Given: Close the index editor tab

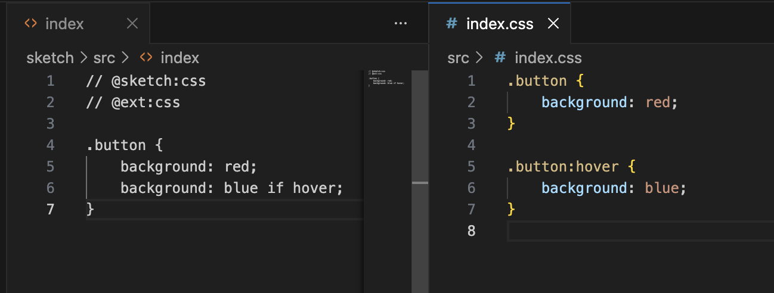Looking at the screenshot, I should point(132,24).
